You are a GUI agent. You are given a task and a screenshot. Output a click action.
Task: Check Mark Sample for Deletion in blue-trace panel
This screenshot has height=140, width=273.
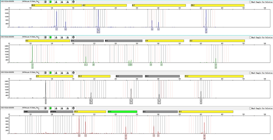coord(250,2)
